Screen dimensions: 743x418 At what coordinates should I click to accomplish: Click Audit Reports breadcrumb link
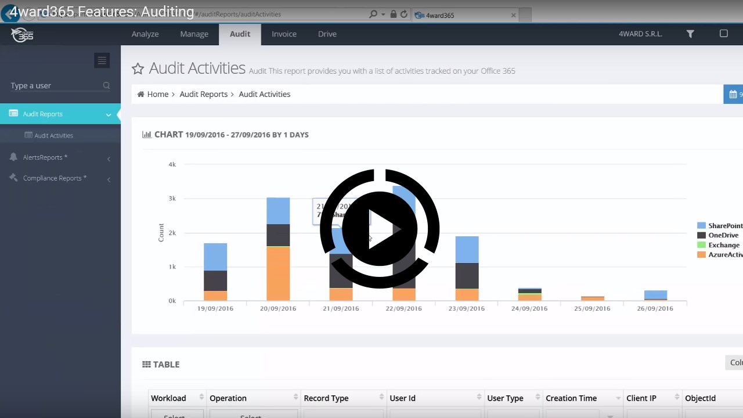(x=203, y=94)
